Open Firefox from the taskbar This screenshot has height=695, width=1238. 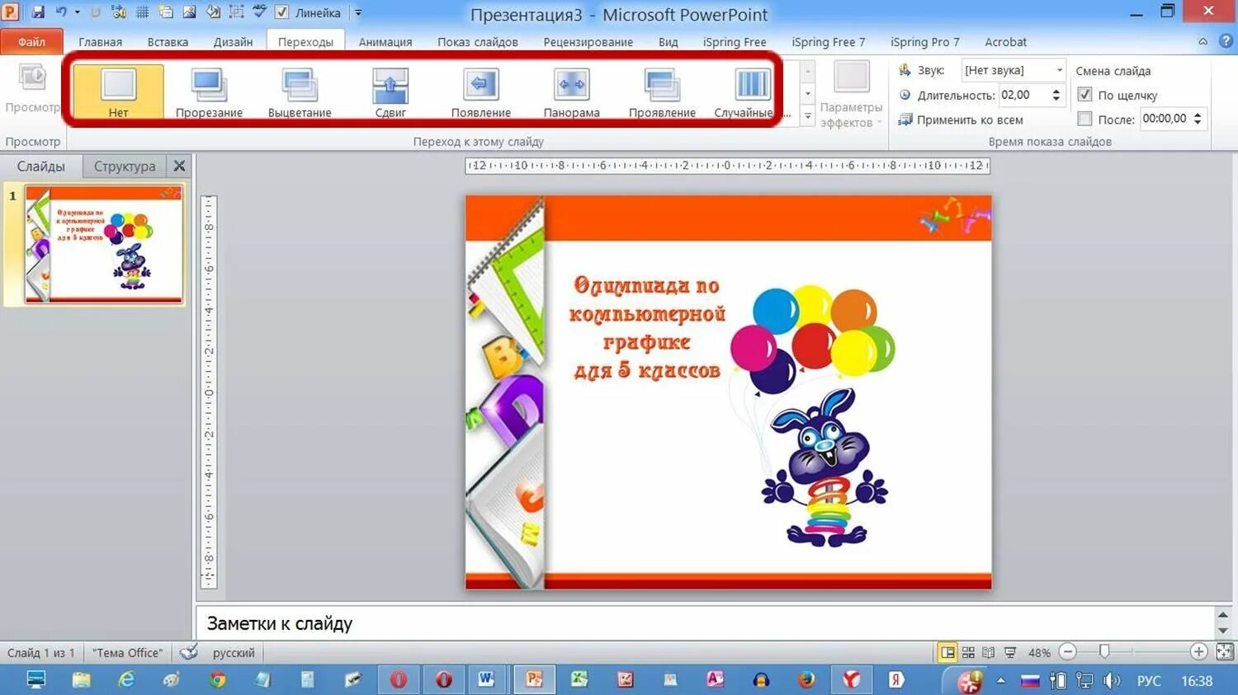[806, 679]
